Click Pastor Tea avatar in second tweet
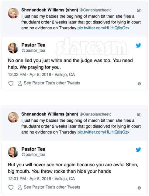149x196 pixels. pyautogui.click(x=13, y=152)
